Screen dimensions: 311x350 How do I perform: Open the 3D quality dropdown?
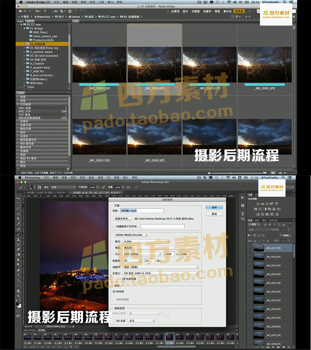(x=142, y=321)
